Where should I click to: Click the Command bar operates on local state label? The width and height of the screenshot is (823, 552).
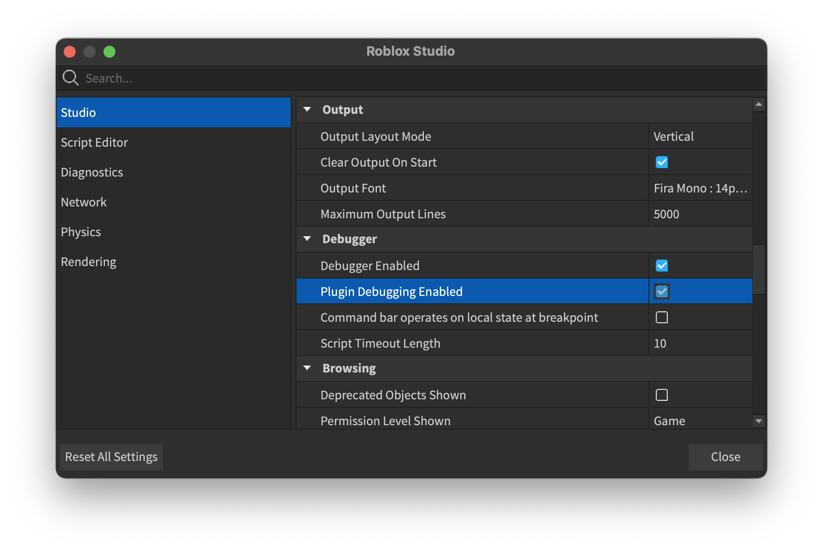(x=459, y=317)
